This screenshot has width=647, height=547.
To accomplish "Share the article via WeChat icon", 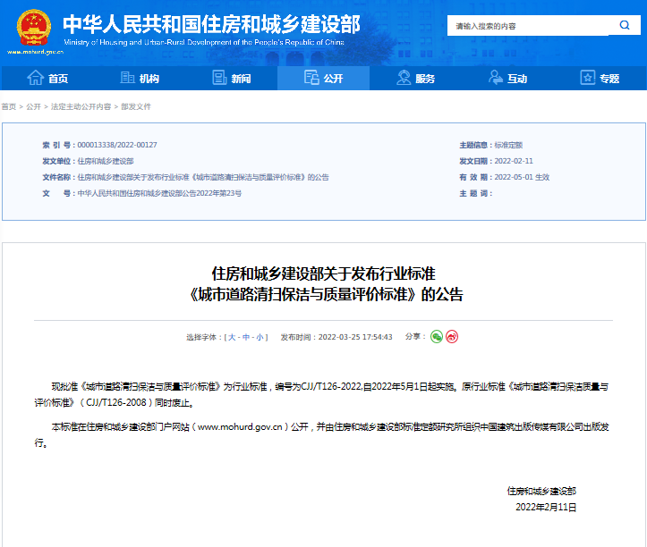I will (437, 337).
